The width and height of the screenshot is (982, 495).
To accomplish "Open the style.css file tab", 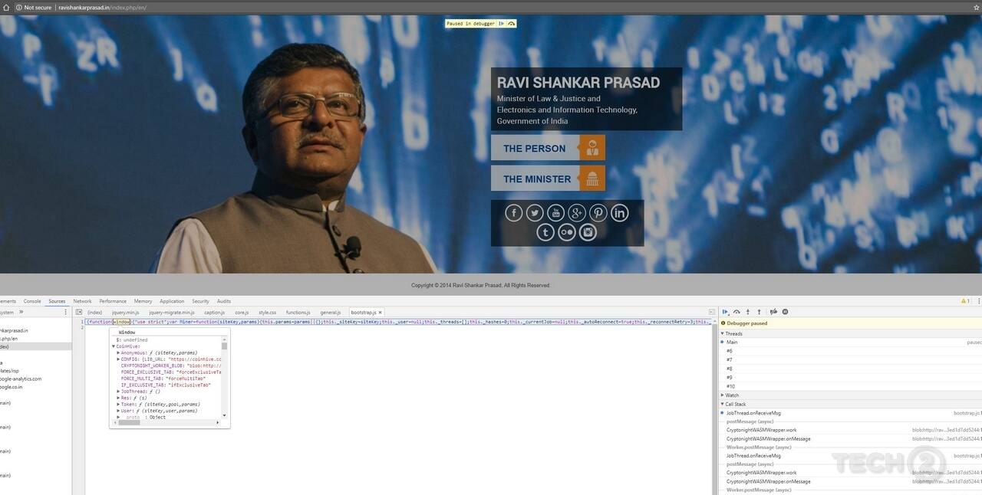I will pyautogui.click(x=267, y=313).
